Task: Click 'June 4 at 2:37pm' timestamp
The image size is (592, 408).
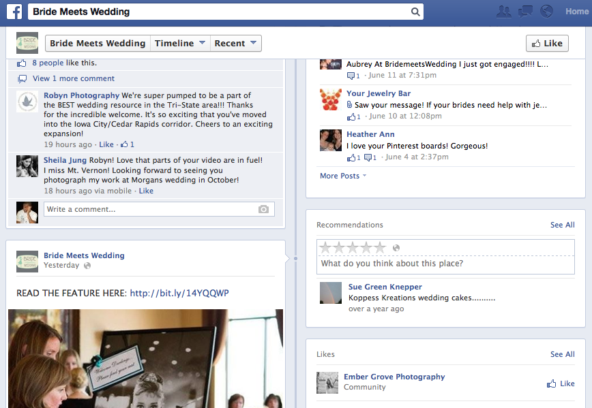Action: [x=417, y=157]
